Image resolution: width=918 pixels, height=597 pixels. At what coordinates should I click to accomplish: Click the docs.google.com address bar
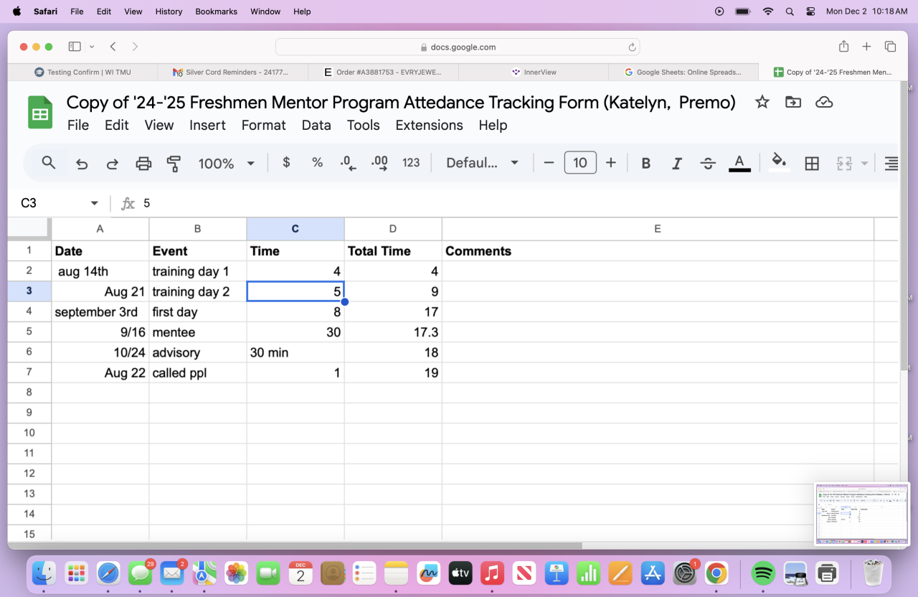(x=458, y=47)
